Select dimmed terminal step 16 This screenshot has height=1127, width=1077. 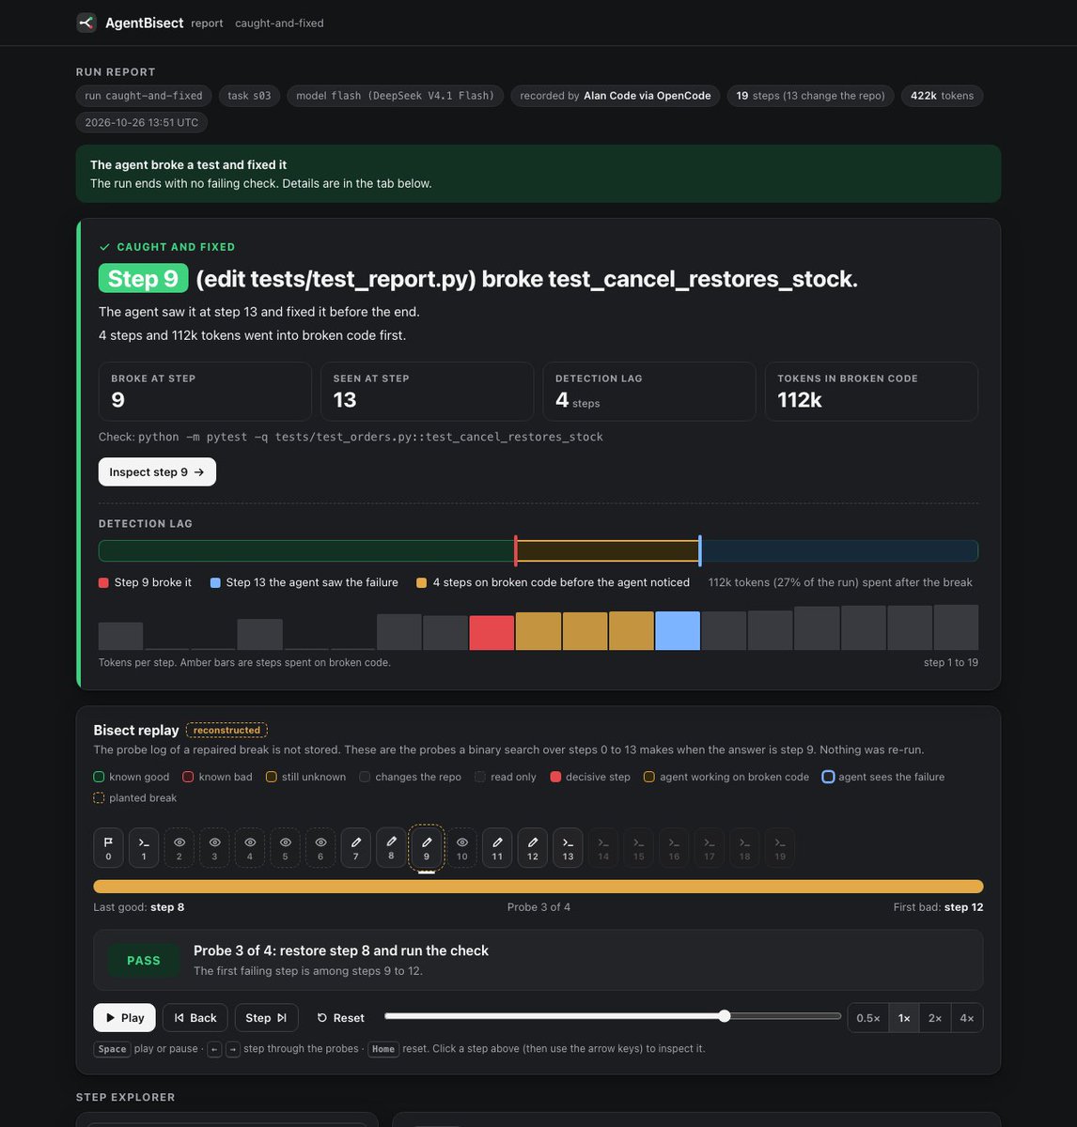674,847
